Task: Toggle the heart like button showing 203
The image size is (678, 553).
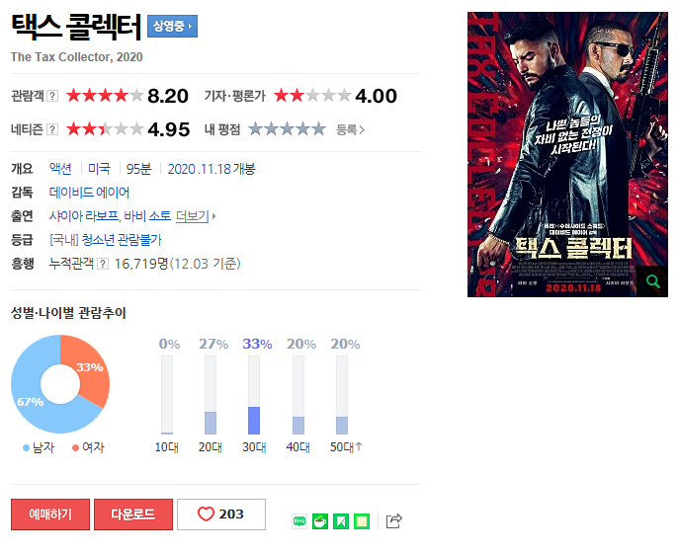Action: [221, 514]
